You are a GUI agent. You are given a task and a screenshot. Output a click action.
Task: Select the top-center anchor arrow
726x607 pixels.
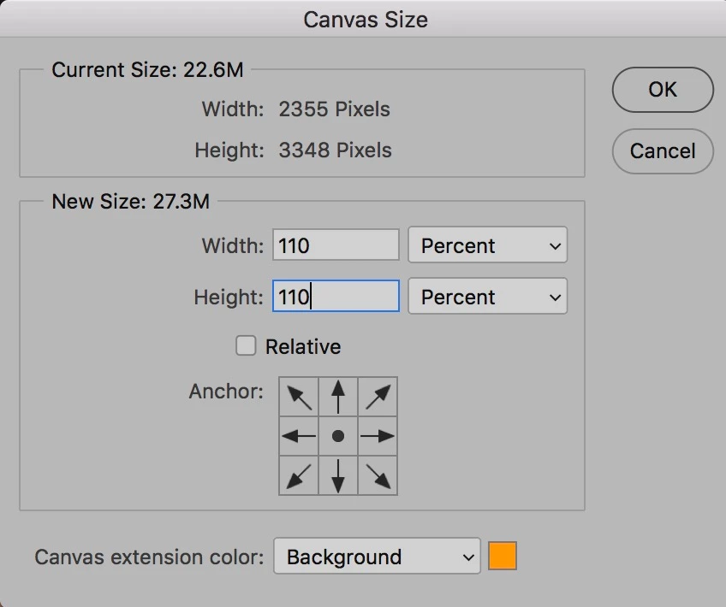pyautogui.click(x=338, y=397)
